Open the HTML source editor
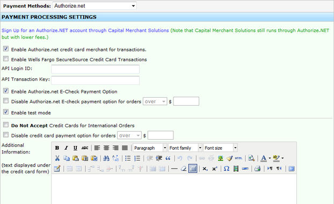This screenshot has height=204, width=334. [x=238, y=158]
